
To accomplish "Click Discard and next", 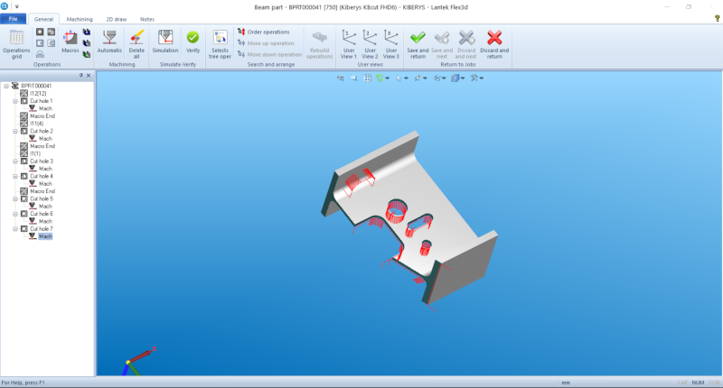I will pos(466,44).
